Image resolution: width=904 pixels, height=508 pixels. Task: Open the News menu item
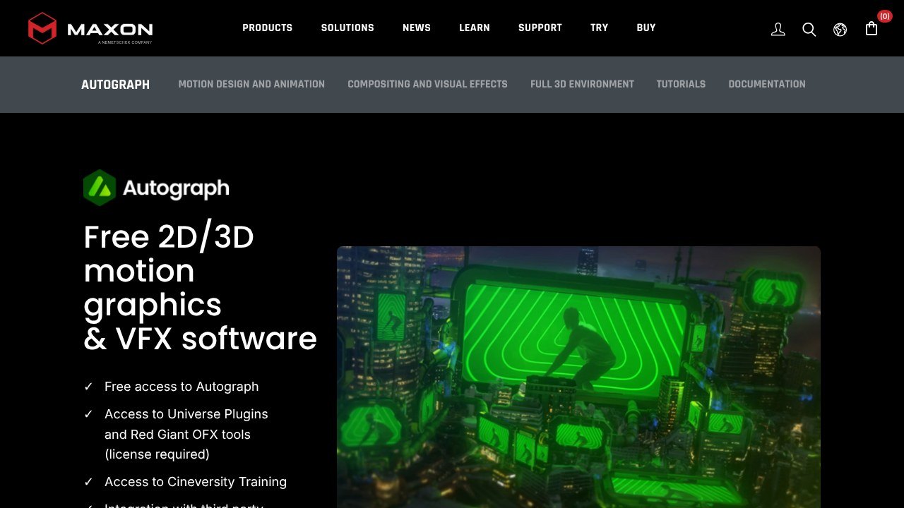point(417,28)
